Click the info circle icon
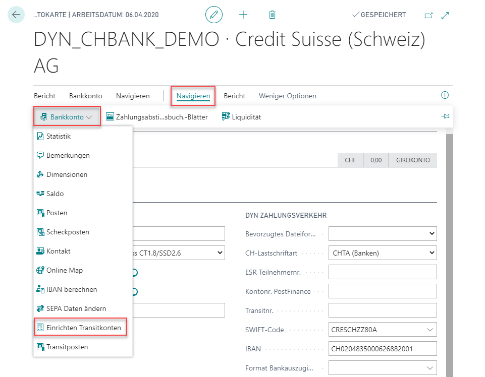 pos(445,95)
